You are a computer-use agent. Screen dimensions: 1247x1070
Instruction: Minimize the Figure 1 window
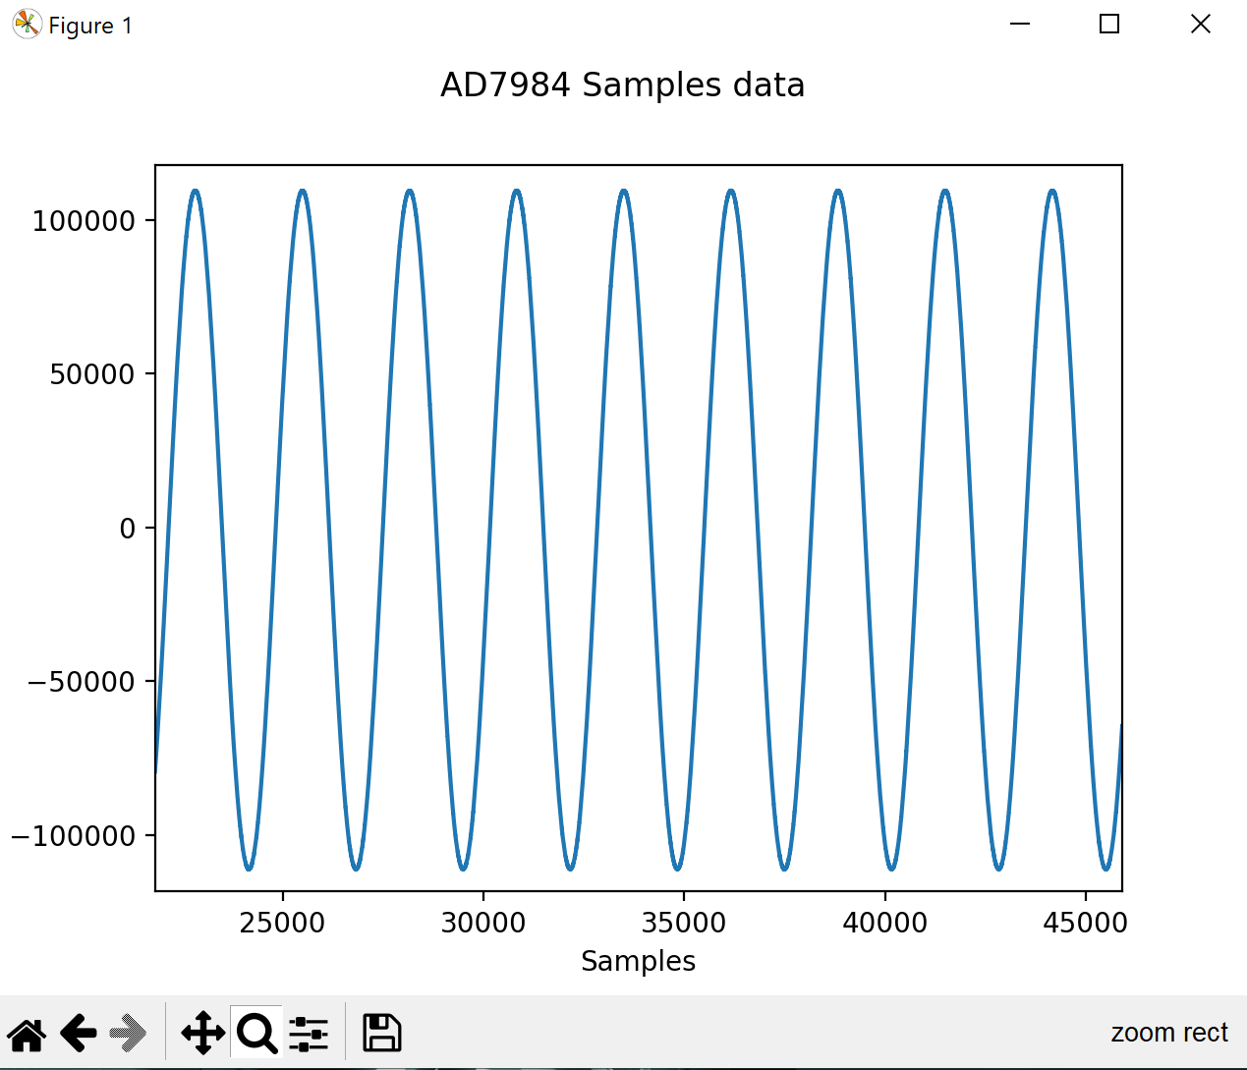point(1020,25)
